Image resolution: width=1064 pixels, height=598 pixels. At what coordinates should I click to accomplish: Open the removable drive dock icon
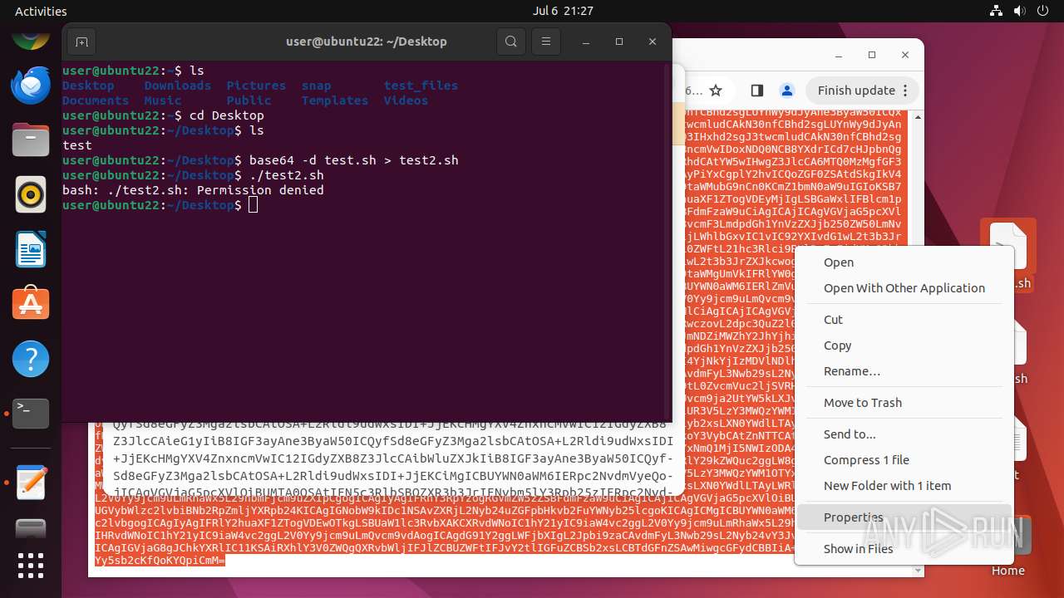click(31, 528)
